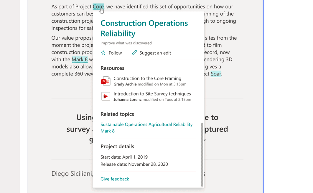Click the highlighted Mark 8 term in paragraph
Image resolution: width=313 pixels, height=193 pixels.
click(80, 60)
